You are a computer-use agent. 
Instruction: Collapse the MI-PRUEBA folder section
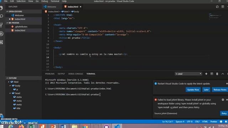[7, 23]
